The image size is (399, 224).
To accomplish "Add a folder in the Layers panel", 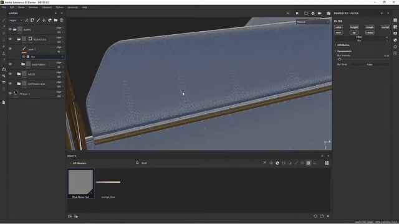I will (x=55, y=20).
